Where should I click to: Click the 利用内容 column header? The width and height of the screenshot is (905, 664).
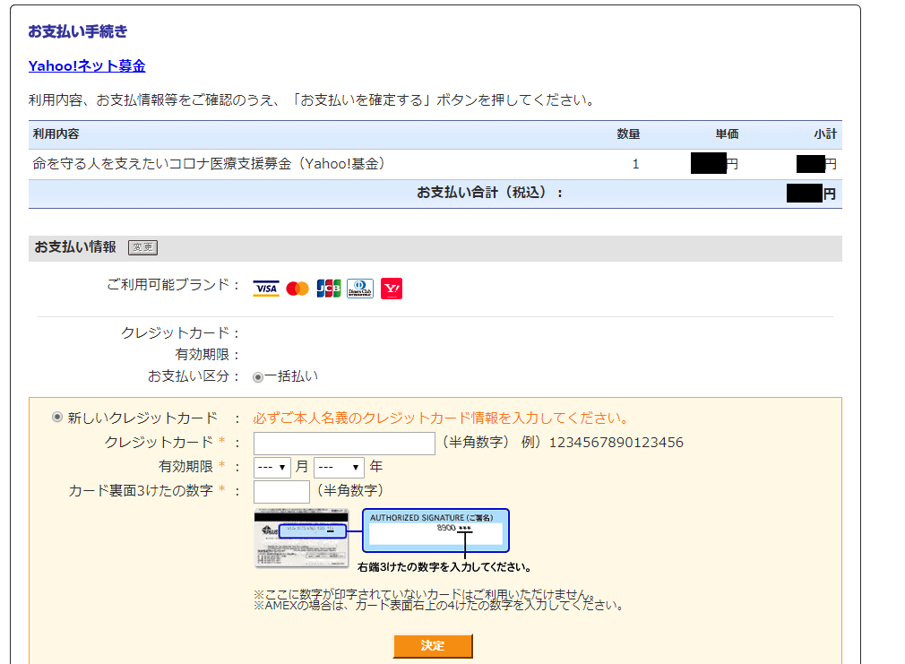[56, 134]
